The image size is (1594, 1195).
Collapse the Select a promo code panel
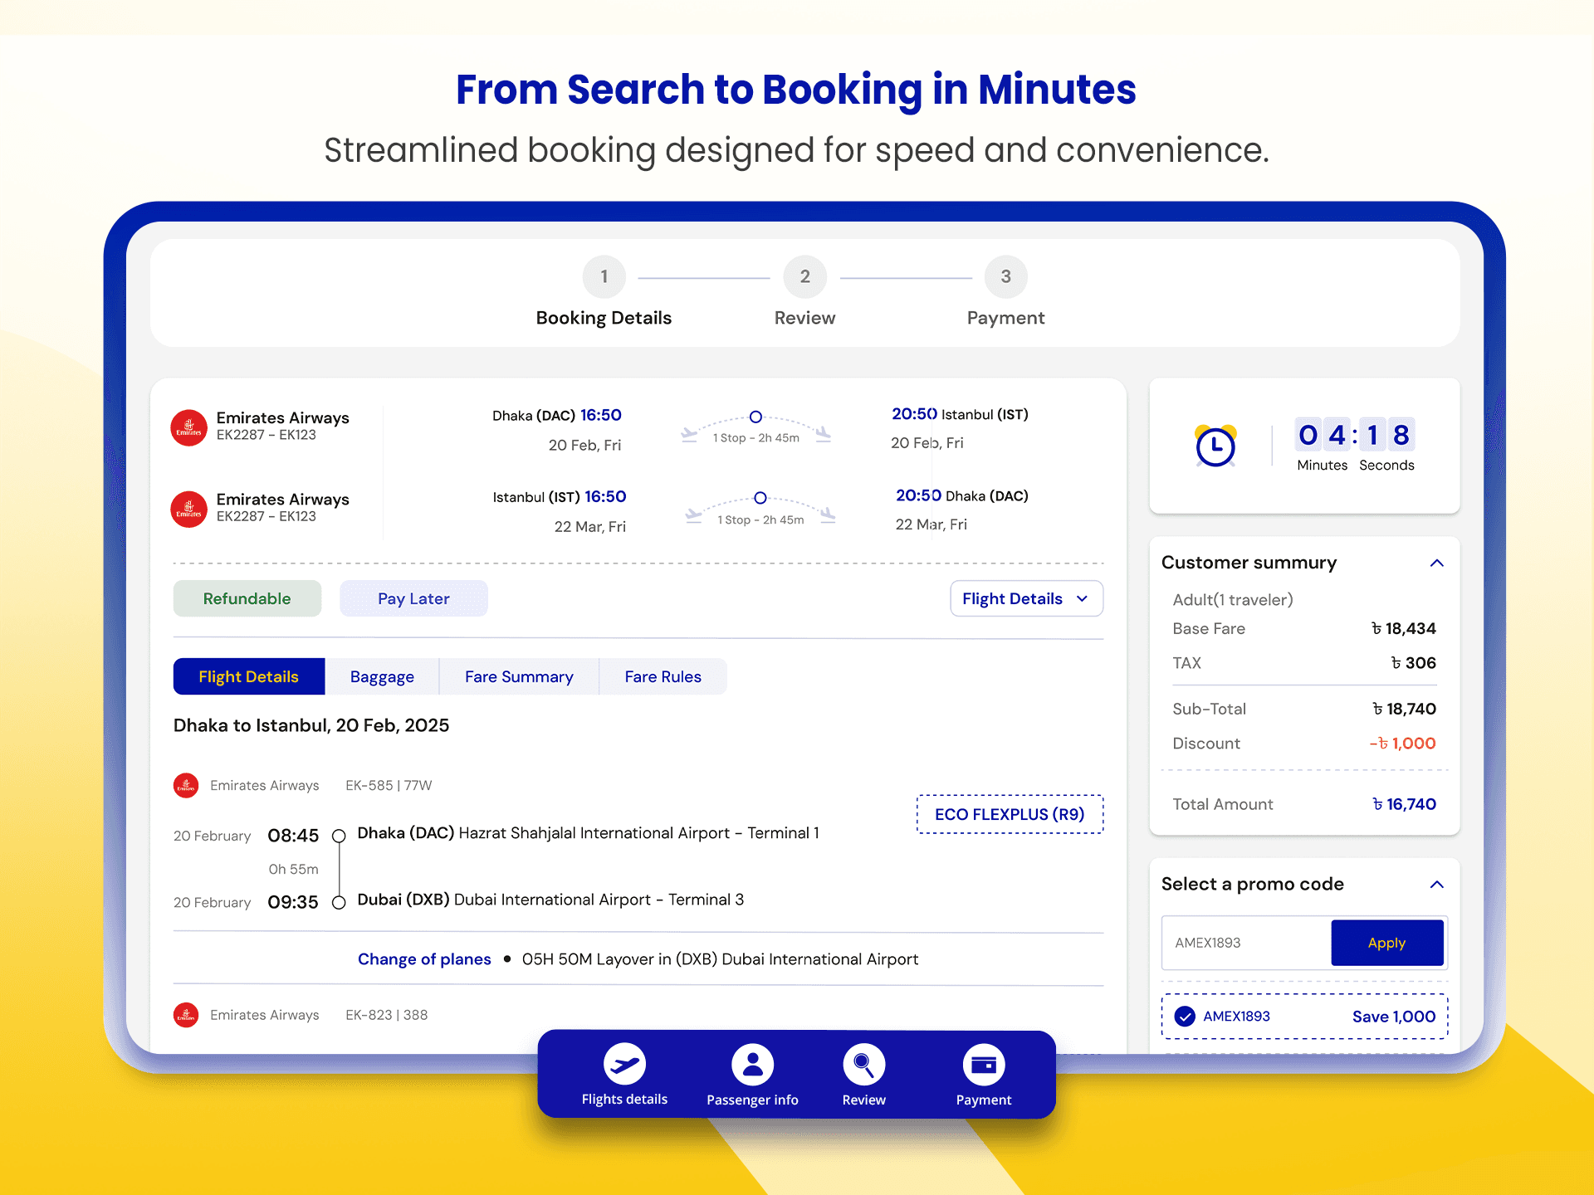(1437, 885)
